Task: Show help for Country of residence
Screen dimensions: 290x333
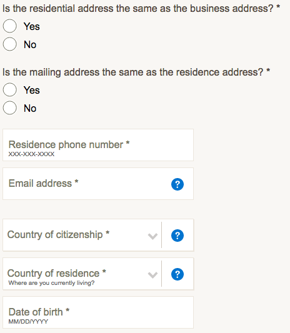Action: (177, 274)
